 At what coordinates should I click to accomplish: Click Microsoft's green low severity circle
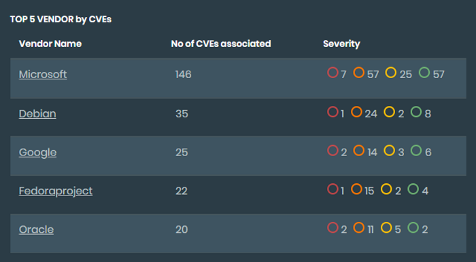424,73
